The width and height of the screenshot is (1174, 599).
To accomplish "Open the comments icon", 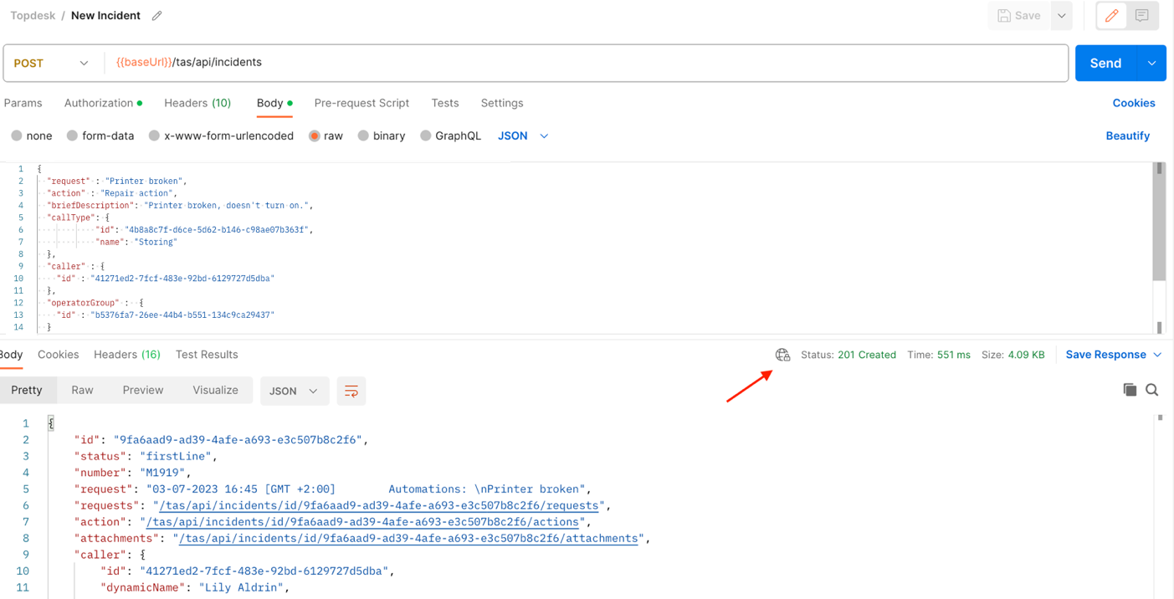I will pos(1141,16).
